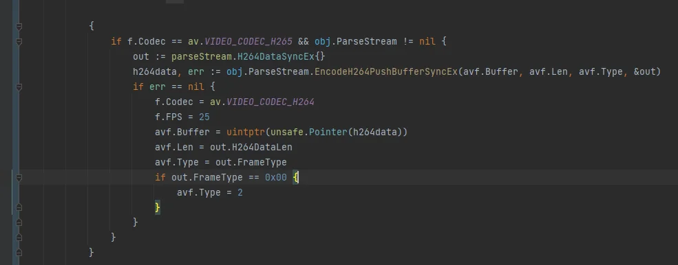Collapse the block at the lone opening brace line
Screen dimensions: 678x265
[x=19, y=26]
